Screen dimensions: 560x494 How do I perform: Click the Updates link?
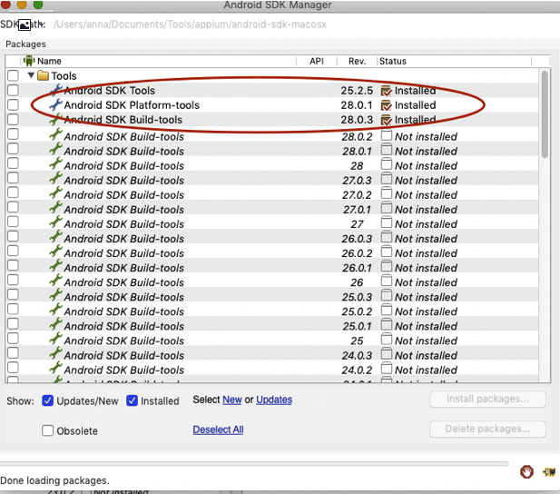pyautogui.click(x=274, y=400)
